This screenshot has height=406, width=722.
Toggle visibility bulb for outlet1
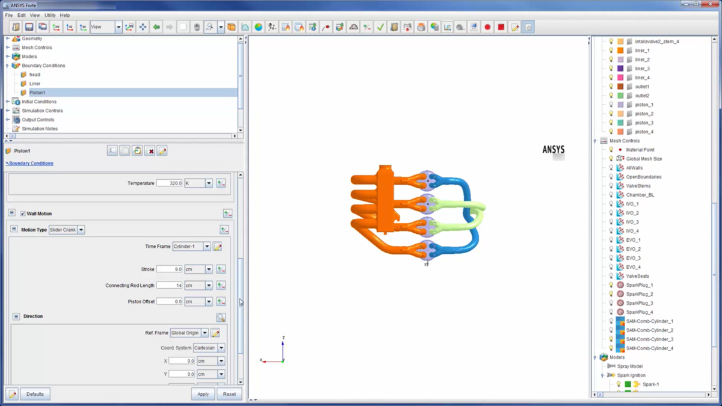tap(611, 87)
